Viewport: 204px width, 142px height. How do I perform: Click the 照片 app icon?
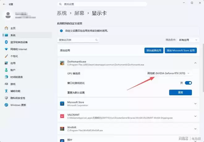coord(62,141)
